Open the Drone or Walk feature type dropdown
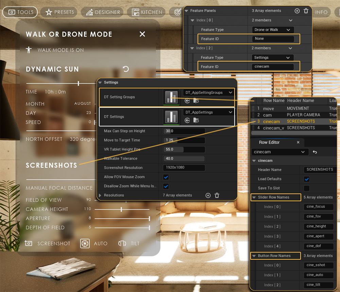The height and width of the screenshot is (292, 340). [x=273, y=30]
